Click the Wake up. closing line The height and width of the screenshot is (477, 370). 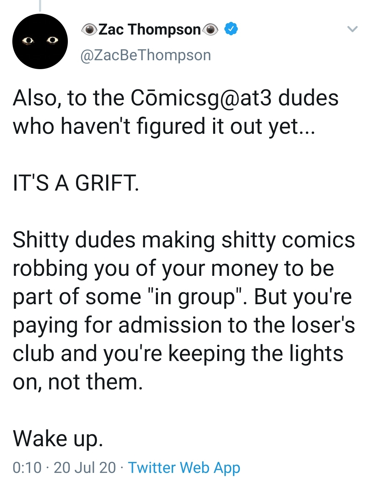(58, 438)
